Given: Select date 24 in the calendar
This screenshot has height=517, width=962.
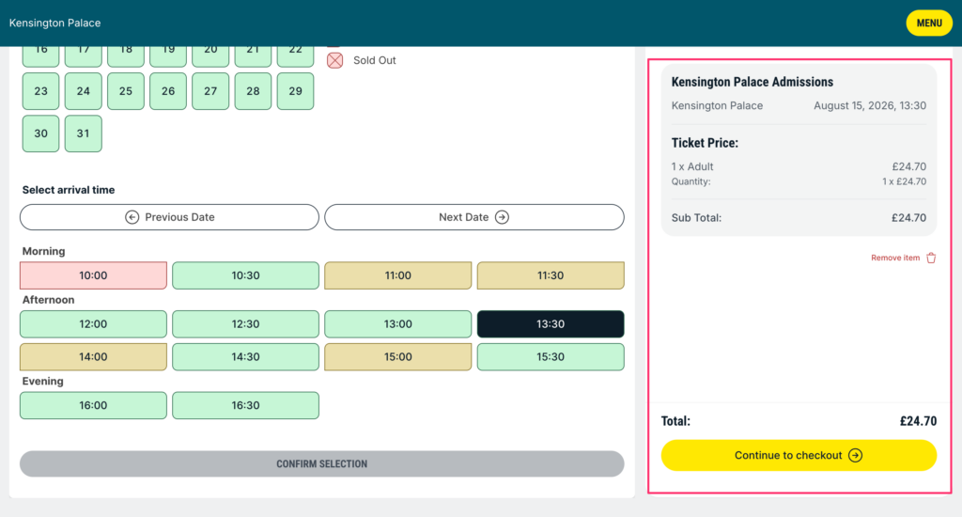Looking at the screenshot, I should click(84, 91).
